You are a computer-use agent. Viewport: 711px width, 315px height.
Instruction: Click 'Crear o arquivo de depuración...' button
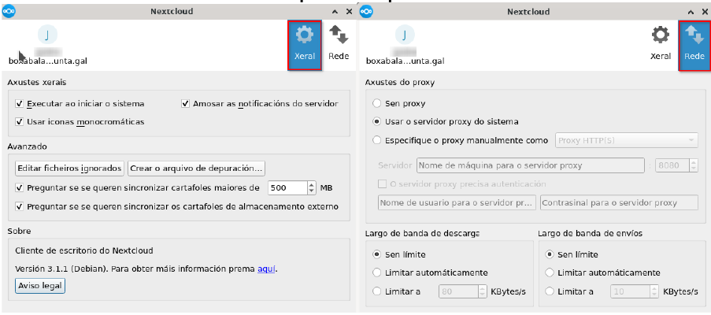(x=197, y=169)
